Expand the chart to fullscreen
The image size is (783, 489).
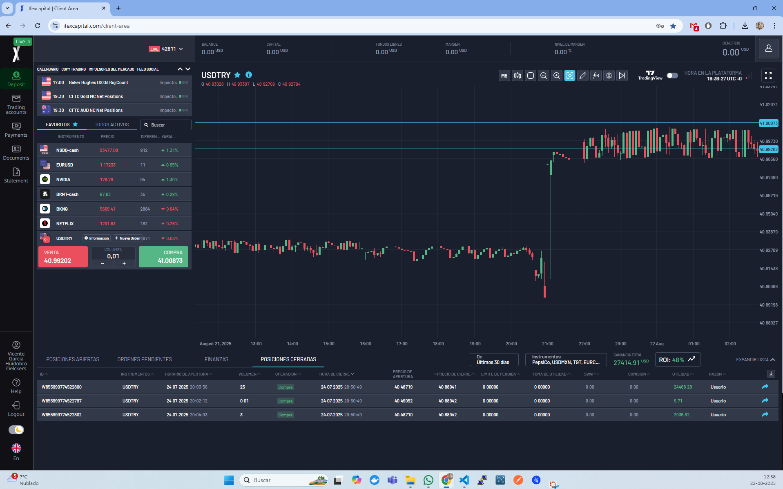click(x=768, y=76)
